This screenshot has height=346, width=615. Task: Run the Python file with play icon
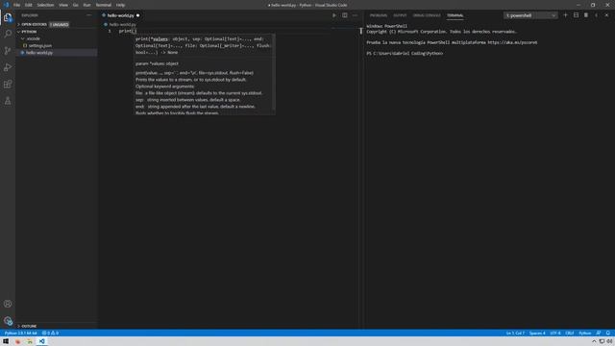click(334, 15)
